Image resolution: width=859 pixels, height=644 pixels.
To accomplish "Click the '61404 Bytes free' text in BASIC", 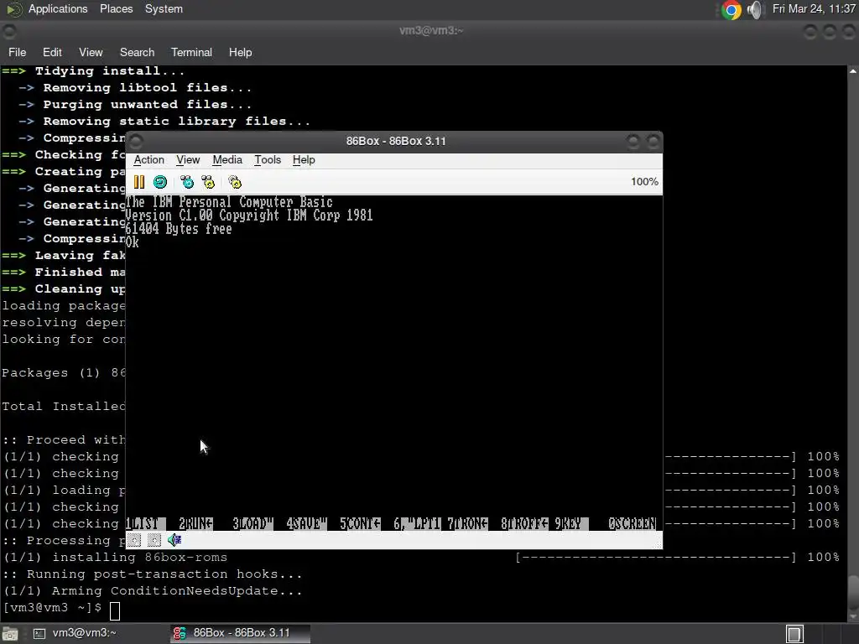I will point(179,229).
